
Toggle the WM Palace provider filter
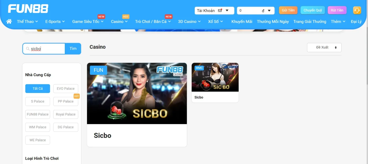[x=38, y=127]
